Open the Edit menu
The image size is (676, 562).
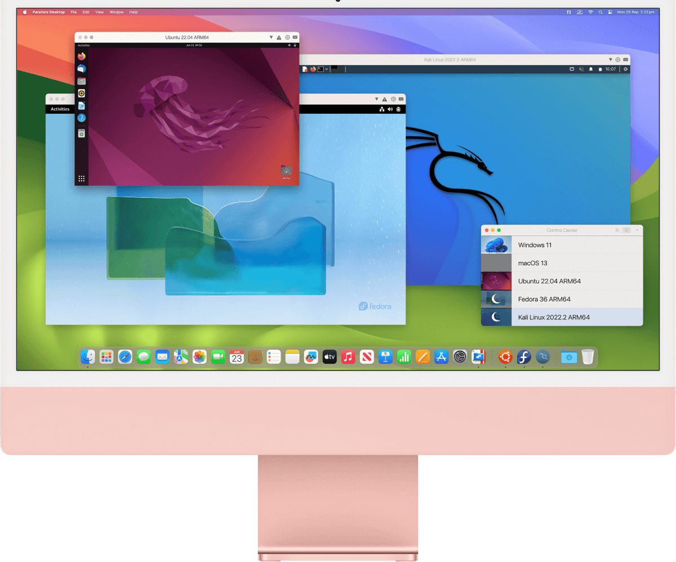[86, 12]
